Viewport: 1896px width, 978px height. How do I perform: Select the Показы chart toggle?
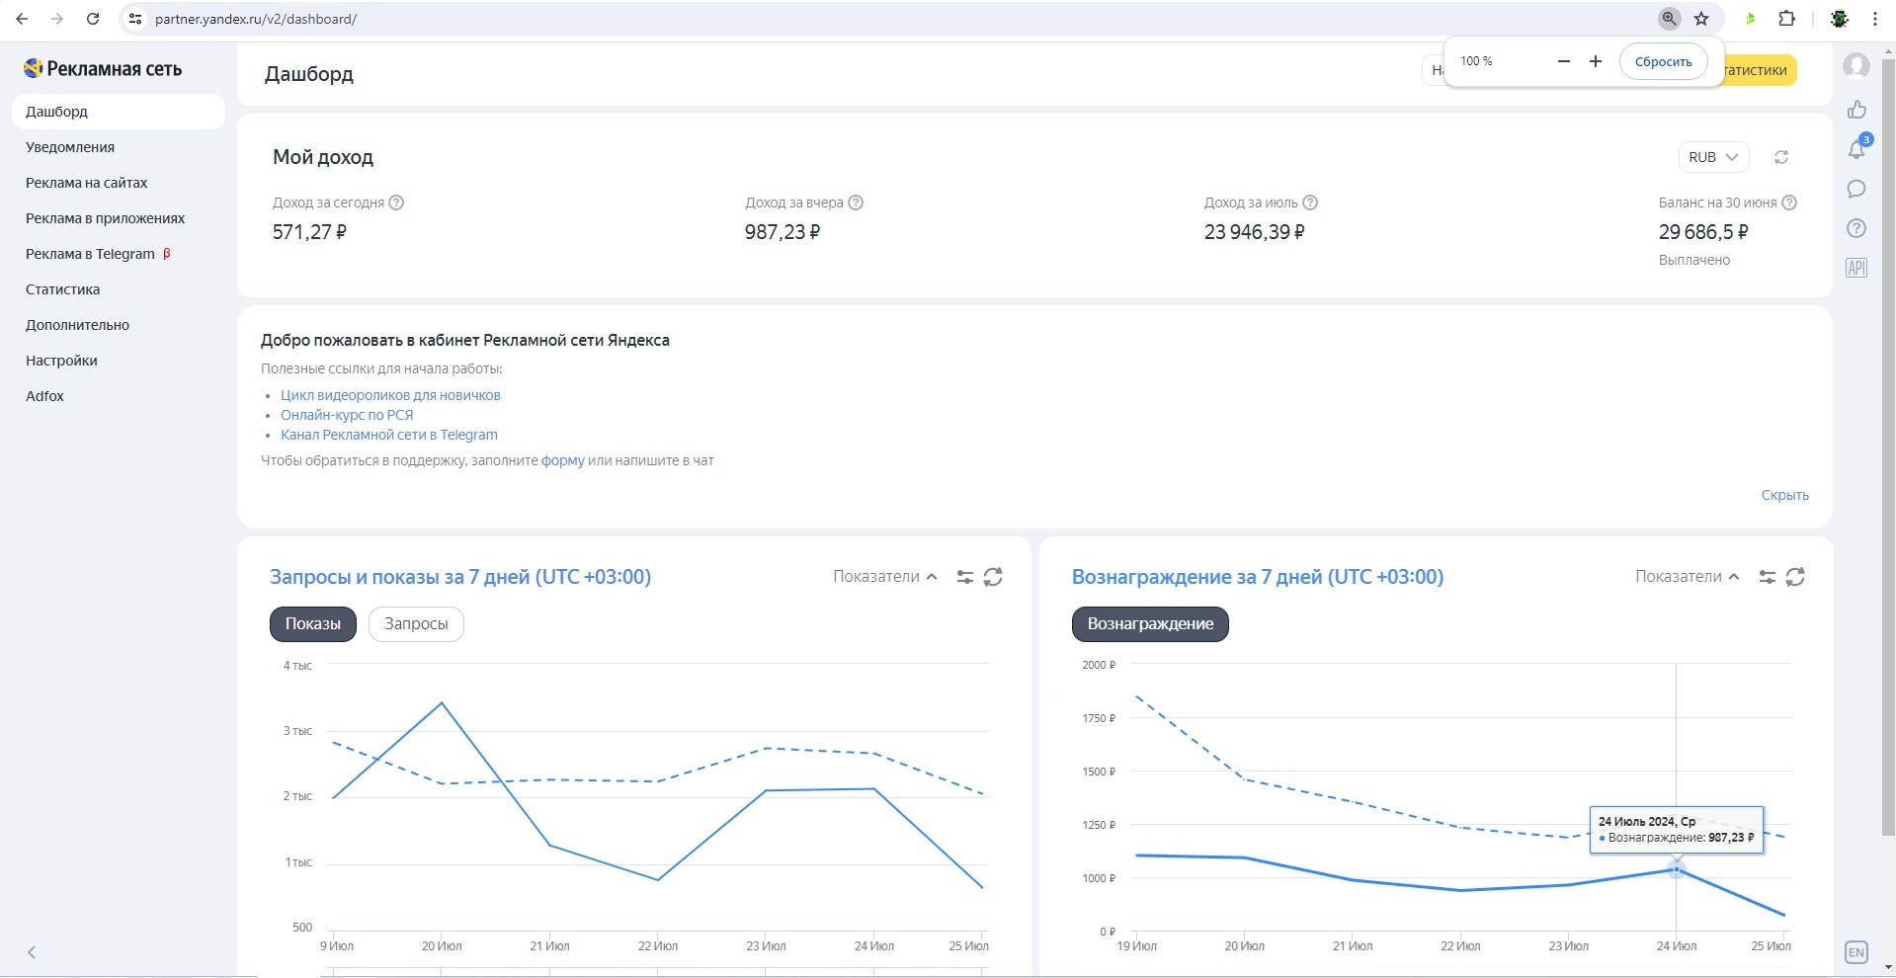313,623
